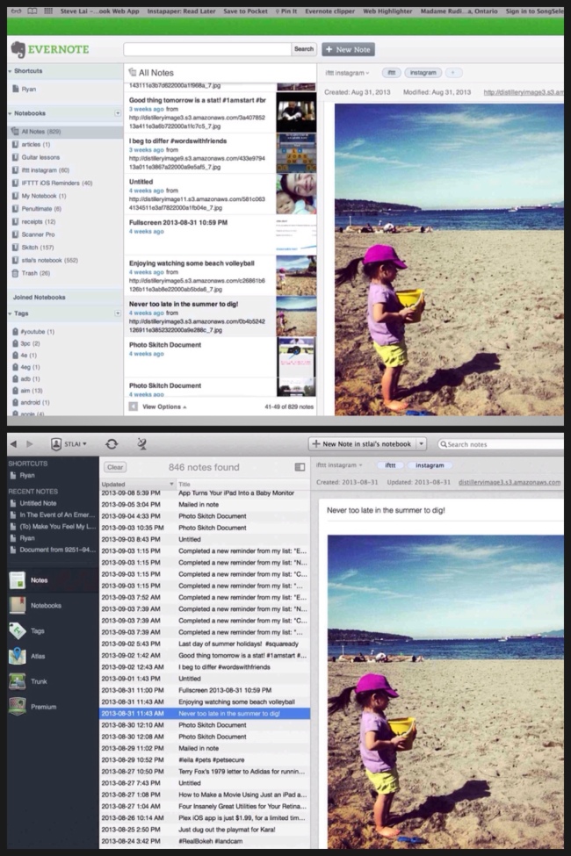
Task: Select the Trunk icon in sidebar
Action: tap(18, 681)
